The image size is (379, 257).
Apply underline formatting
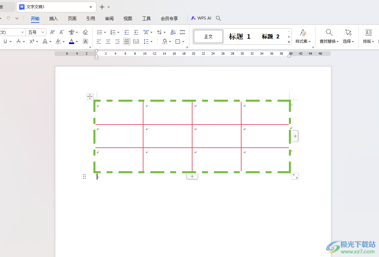pyautogui.click(x=5, y=41)
